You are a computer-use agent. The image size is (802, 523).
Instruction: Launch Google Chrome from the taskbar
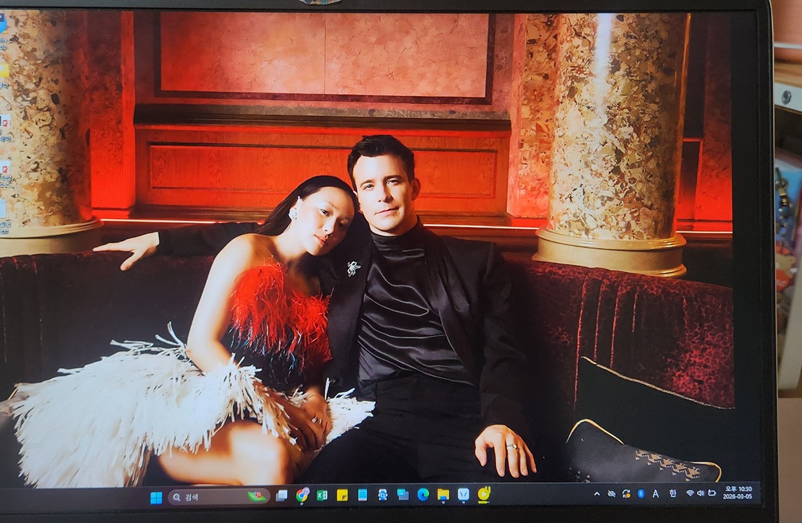click(x=302, y=495)
